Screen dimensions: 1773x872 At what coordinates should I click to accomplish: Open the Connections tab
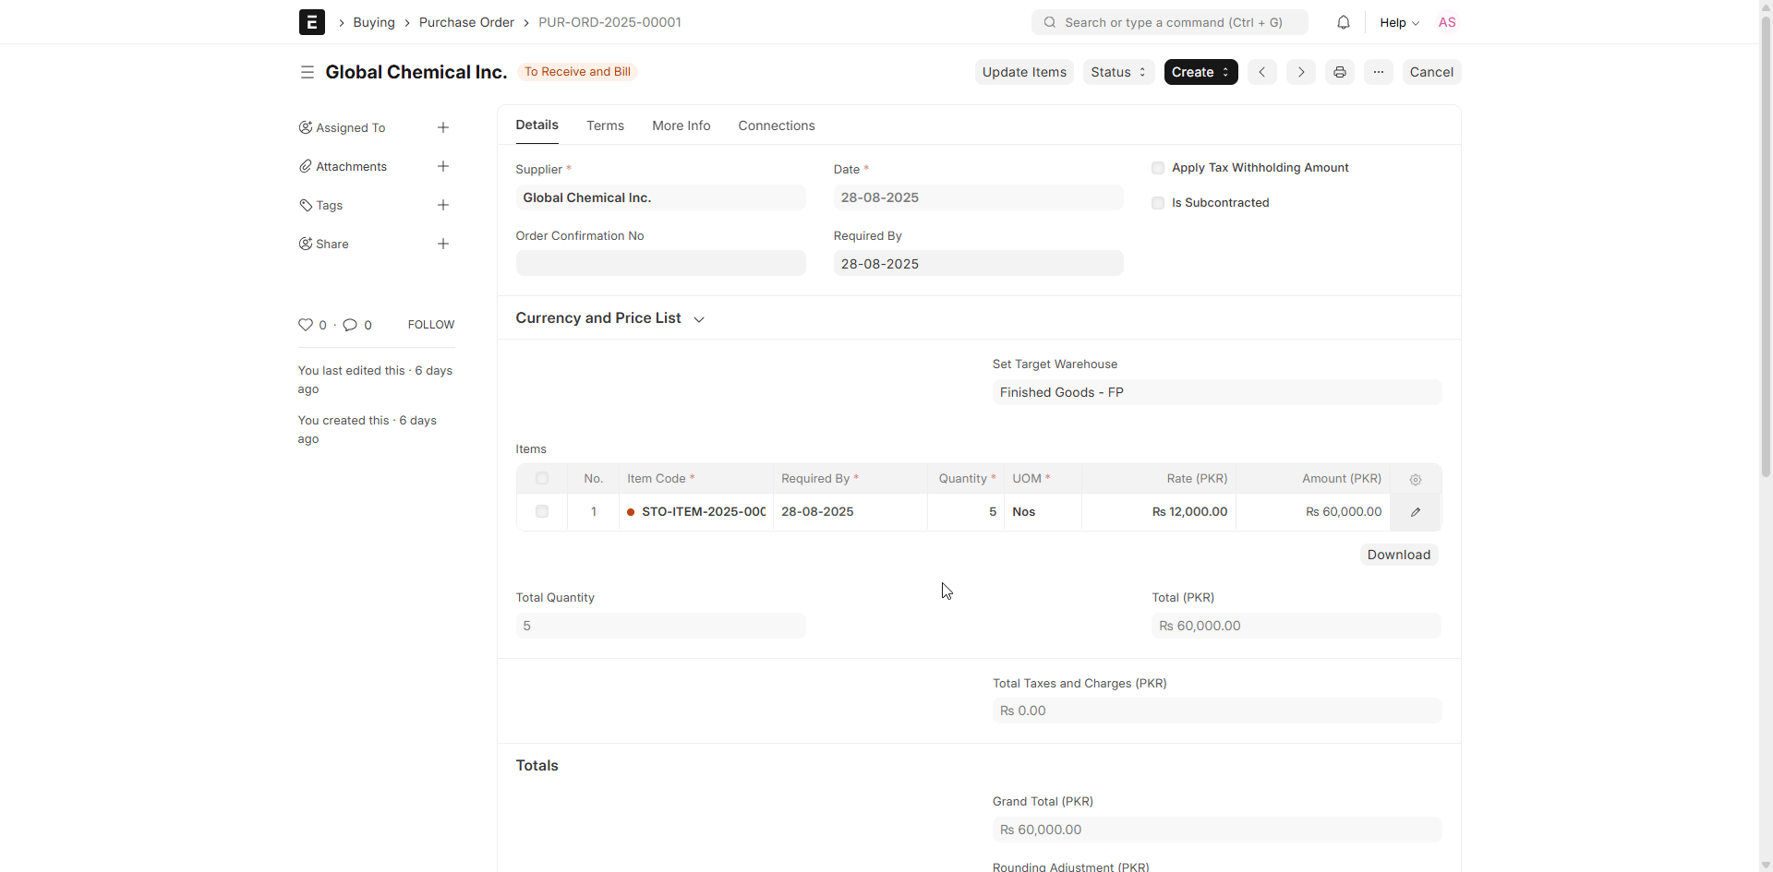click(776, 125)
